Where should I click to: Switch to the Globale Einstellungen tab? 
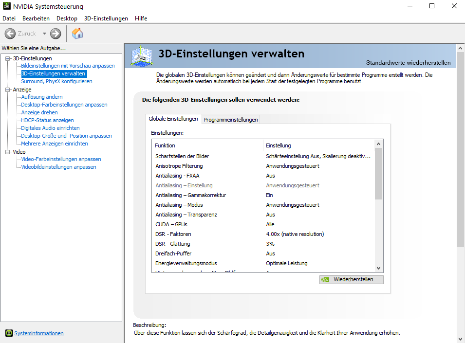pyautogui.click(x=173, y=119)
